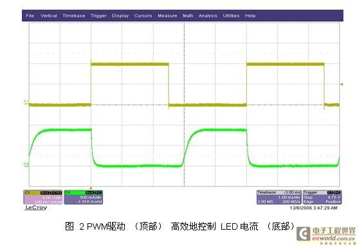Screen dimensions: 359x249
Task: Open the Utilities menu
Action: click(x=231, y=15)
